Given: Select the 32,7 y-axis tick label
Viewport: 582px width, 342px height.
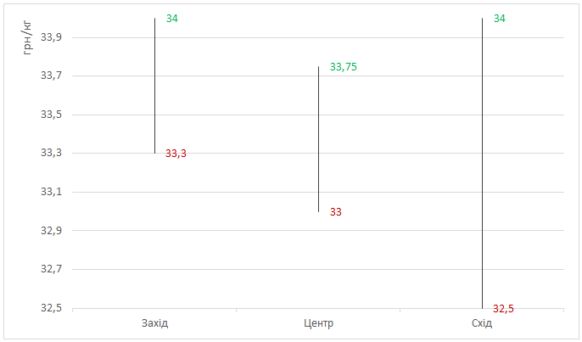Looking at the screenshot, I should 52,269.
